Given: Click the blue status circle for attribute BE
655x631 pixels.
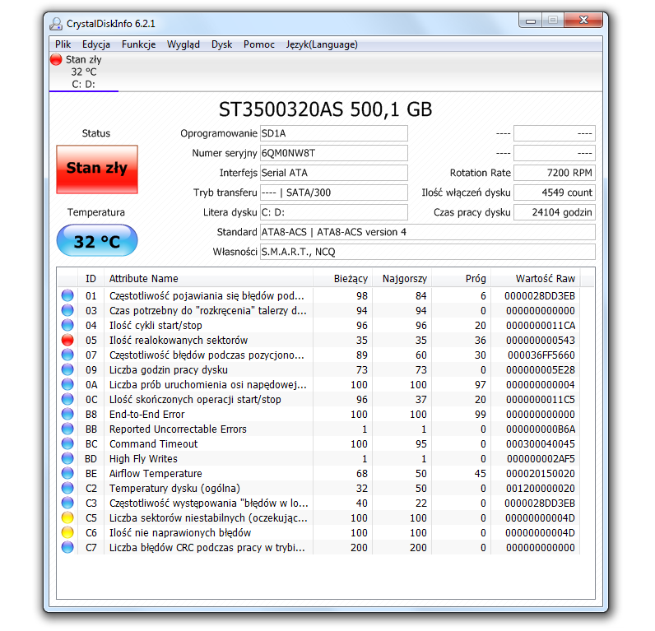Looking at the screenshot, I should (x=67, y=474).
